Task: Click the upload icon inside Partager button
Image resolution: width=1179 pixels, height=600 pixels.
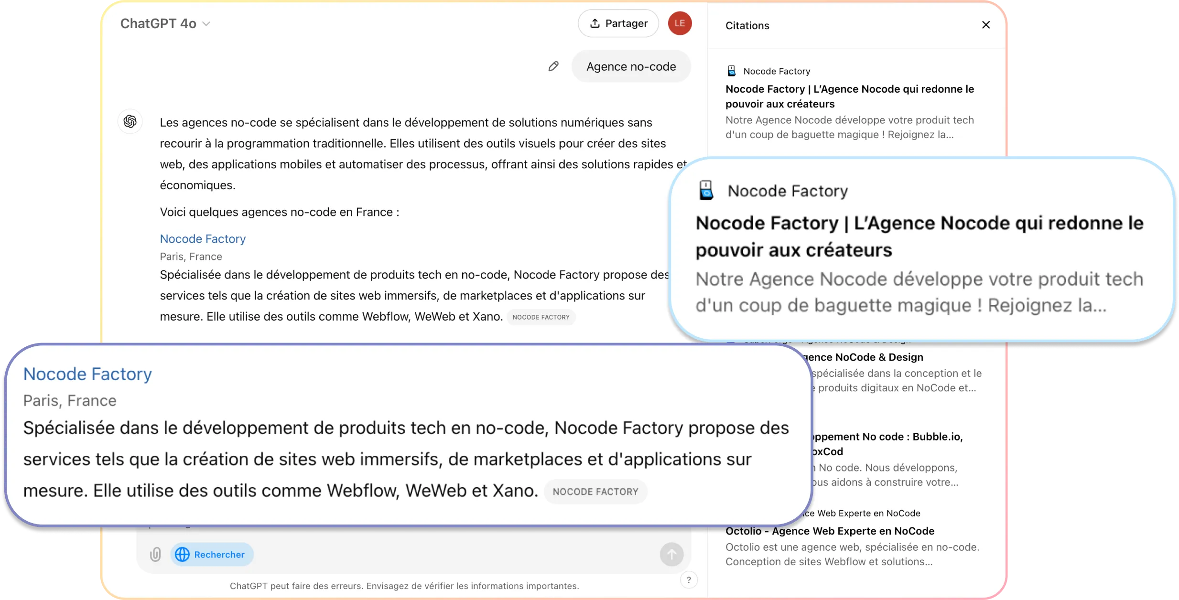Action: point(595,23)
